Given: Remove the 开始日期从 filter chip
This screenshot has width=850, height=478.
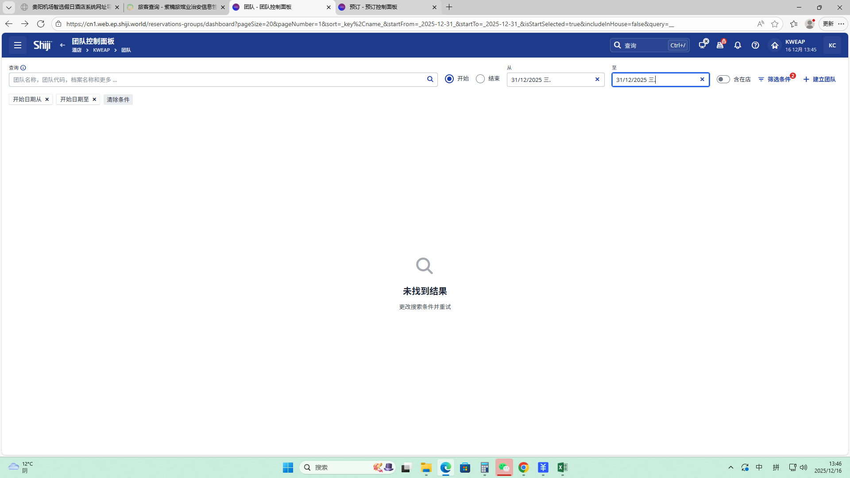Looking at the screenshot, I should point(47,99).
